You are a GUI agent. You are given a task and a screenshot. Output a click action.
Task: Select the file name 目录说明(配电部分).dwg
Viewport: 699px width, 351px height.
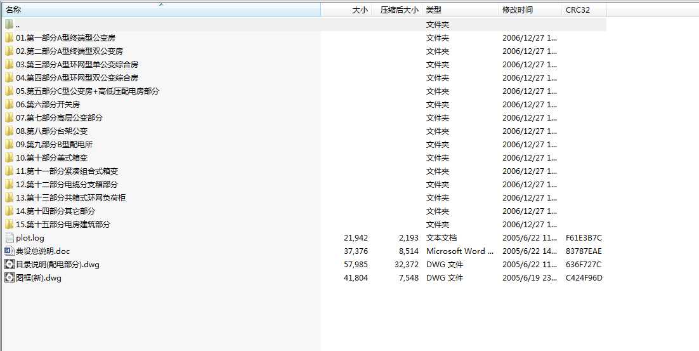point(58,265)
